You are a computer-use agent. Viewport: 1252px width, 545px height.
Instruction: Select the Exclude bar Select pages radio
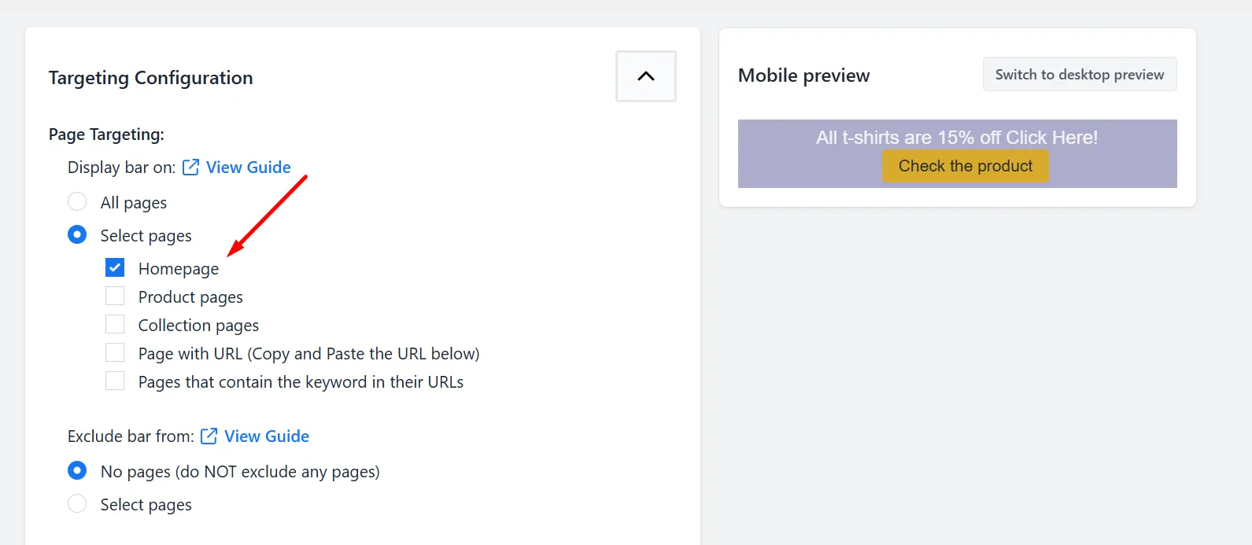click(77, 504)
